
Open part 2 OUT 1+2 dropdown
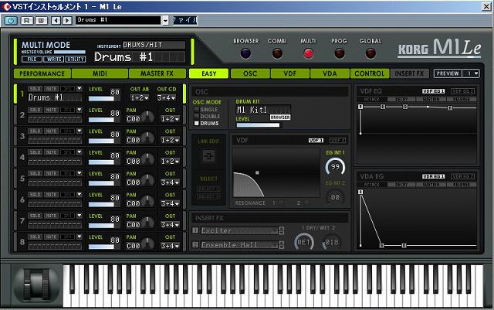(170, 119)
